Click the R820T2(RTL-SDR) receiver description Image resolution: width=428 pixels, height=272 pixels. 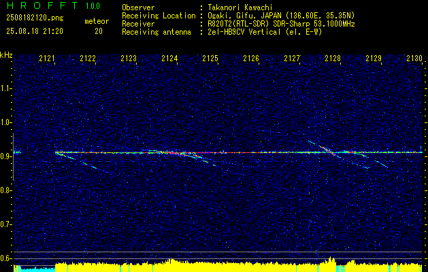tap(281, 24)
